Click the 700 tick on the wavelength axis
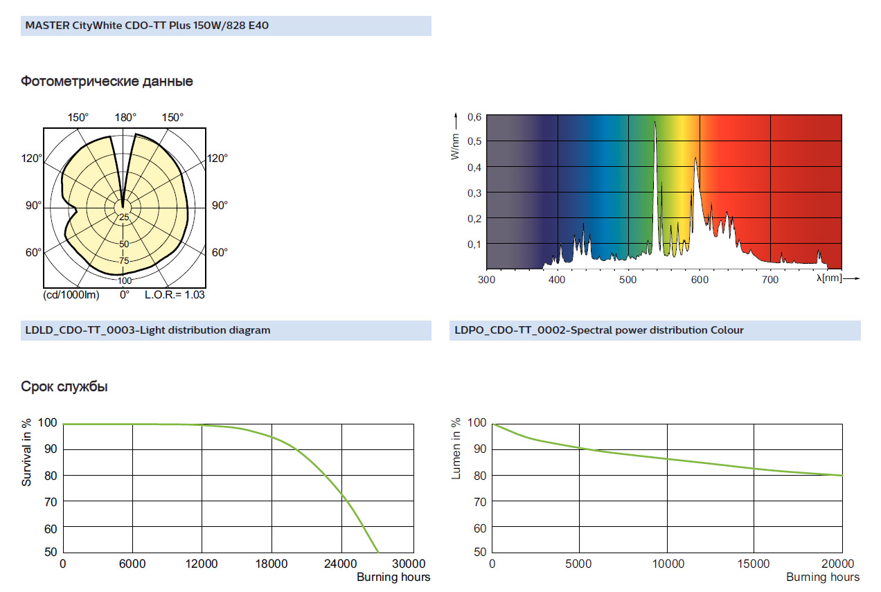The image size is (881, 592). (770, 280)
